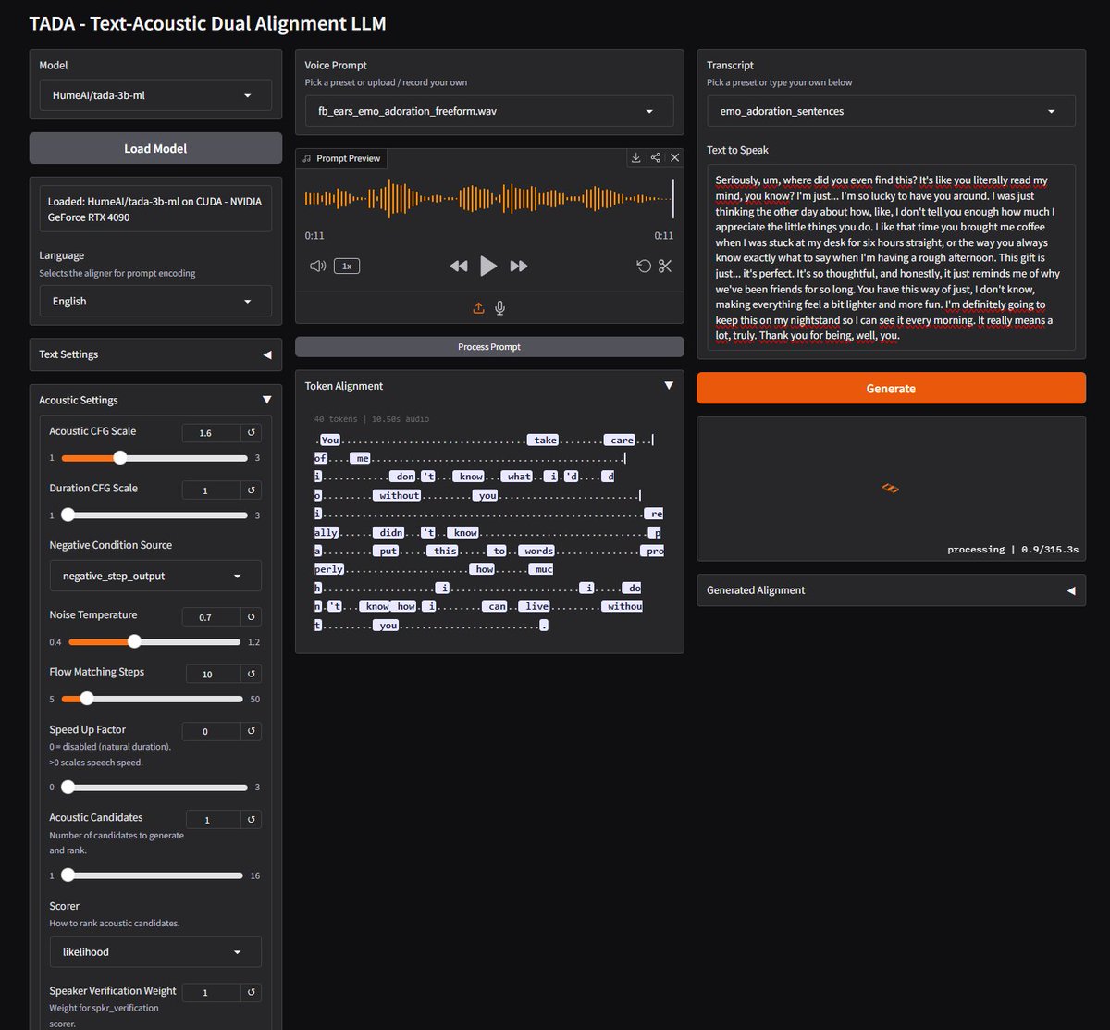Undo audio edits with the reset icon

(644, 267)
